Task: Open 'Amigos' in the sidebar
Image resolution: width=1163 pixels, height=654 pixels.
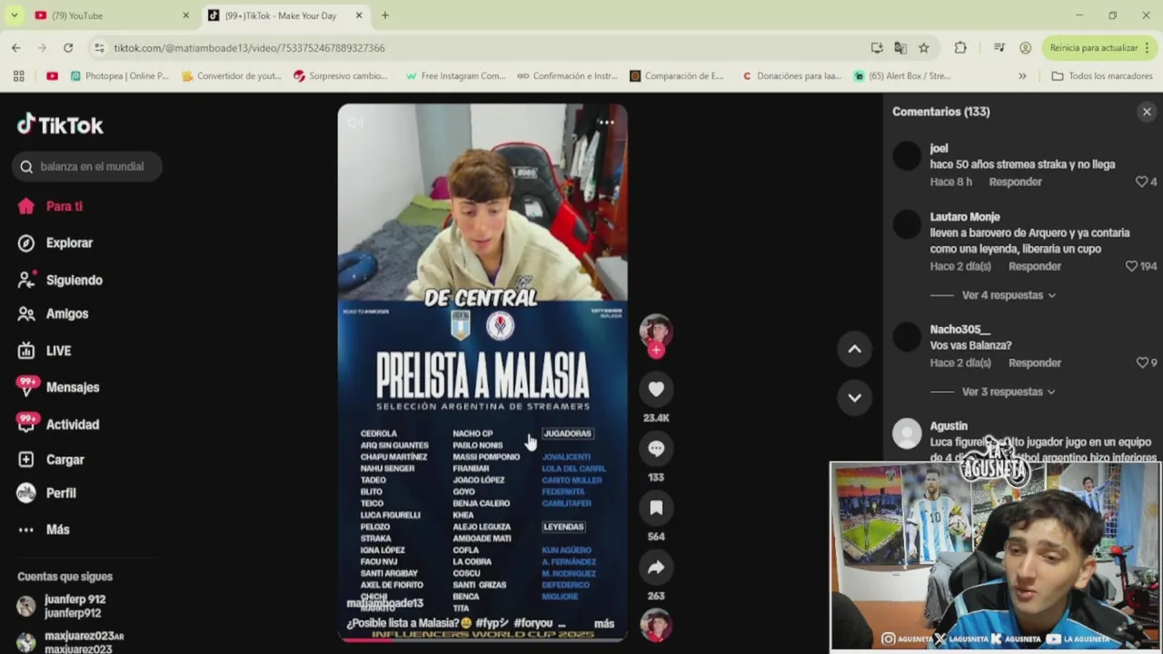Action: 67,313
